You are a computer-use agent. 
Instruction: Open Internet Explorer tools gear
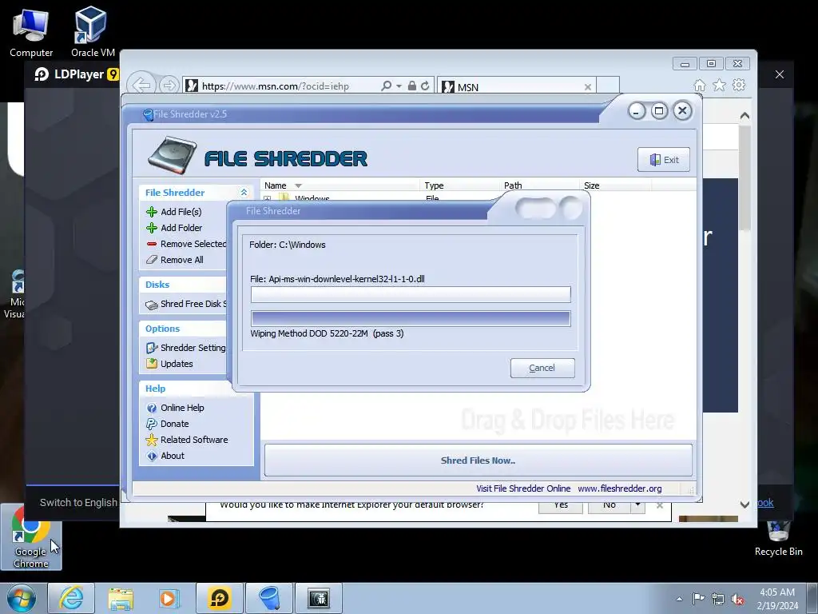(739, 85)
